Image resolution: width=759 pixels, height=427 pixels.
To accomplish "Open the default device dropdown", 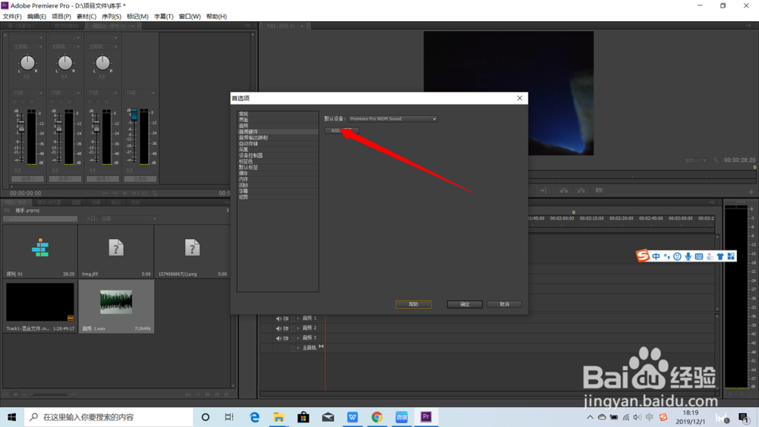I will tap(392, 119).
